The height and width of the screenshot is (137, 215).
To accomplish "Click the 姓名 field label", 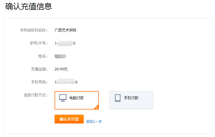I will 43,56.
